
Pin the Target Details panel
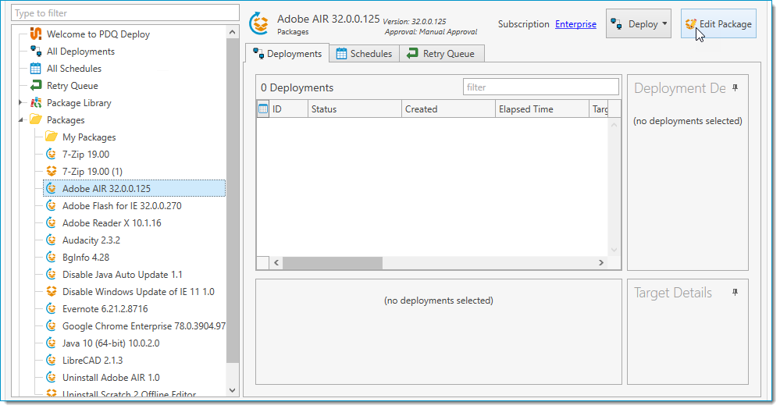(x=735, y=292)
